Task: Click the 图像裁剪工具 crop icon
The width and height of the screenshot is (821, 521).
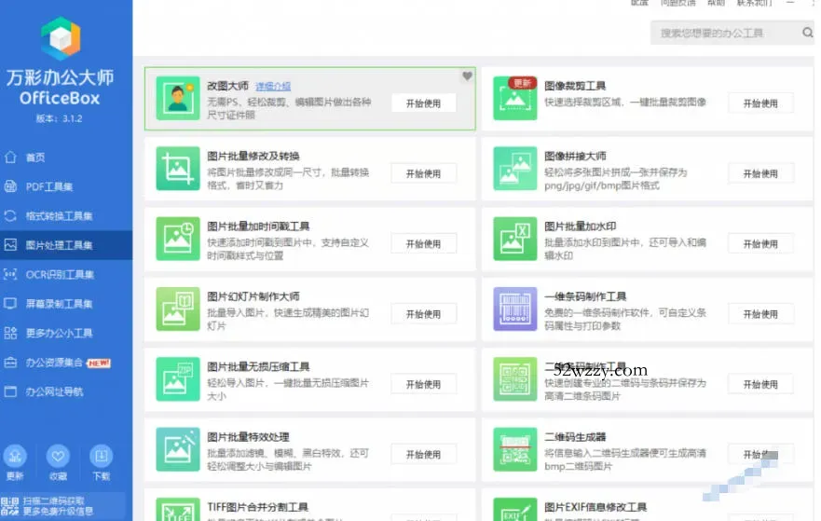Action: click(x=514, y=99)
